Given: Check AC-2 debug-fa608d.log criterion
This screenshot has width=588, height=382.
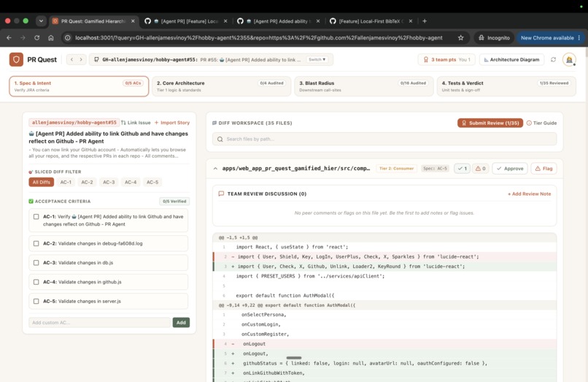Looking at the screenshot, I should pos(36,243).
